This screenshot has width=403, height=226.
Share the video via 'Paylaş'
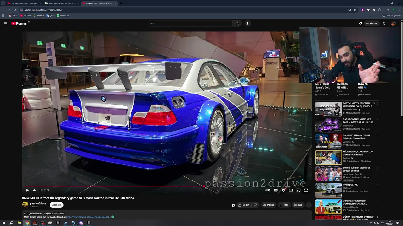click(x=268, y=205)
